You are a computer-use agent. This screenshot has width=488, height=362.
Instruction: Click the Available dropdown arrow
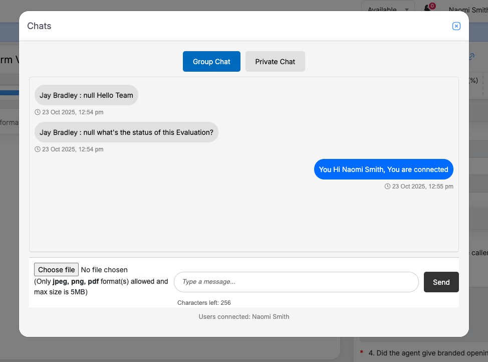[407, 10]
